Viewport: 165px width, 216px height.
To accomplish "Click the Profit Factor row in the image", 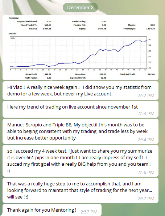I will tap(38, 78).
